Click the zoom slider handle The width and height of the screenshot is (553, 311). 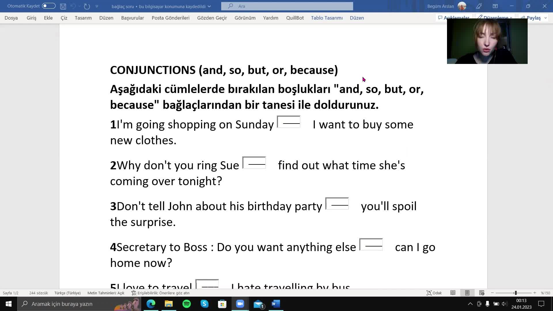tap(516, 293)
